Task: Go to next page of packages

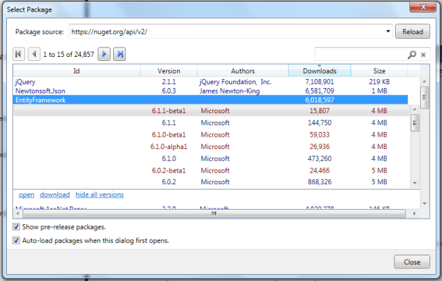Action: pos(104,53)
